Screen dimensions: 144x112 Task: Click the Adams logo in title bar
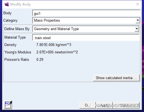tap(7, 4)
